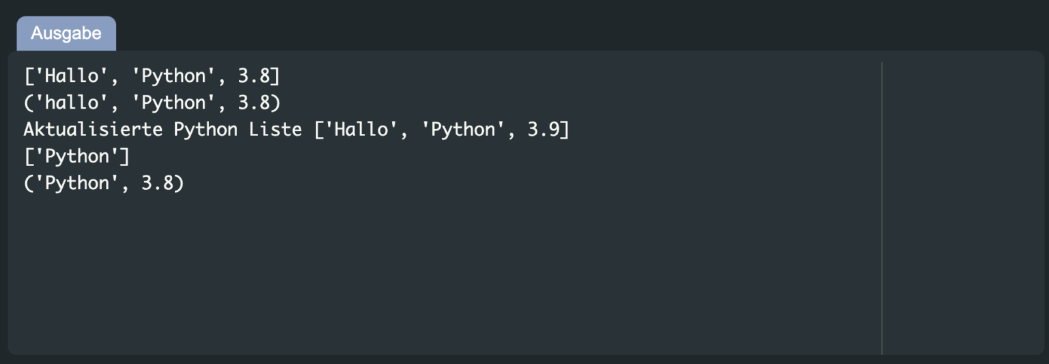Click the tuple output line starting with 'hallo'
This screenshot has height=364, width=1049.
tap(152, 103)
